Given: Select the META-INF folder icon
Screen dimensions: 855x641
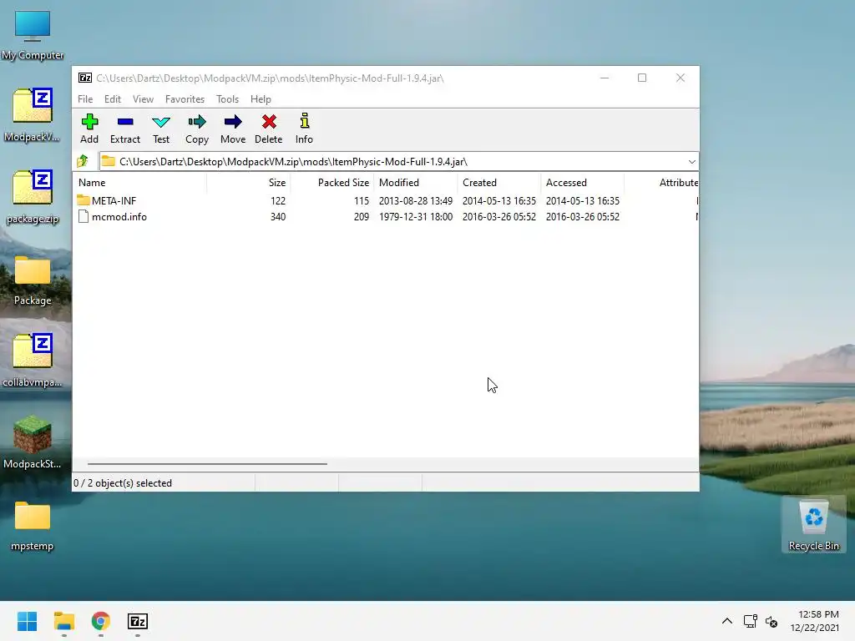Looking at the screenshot, I should [83, 200].
